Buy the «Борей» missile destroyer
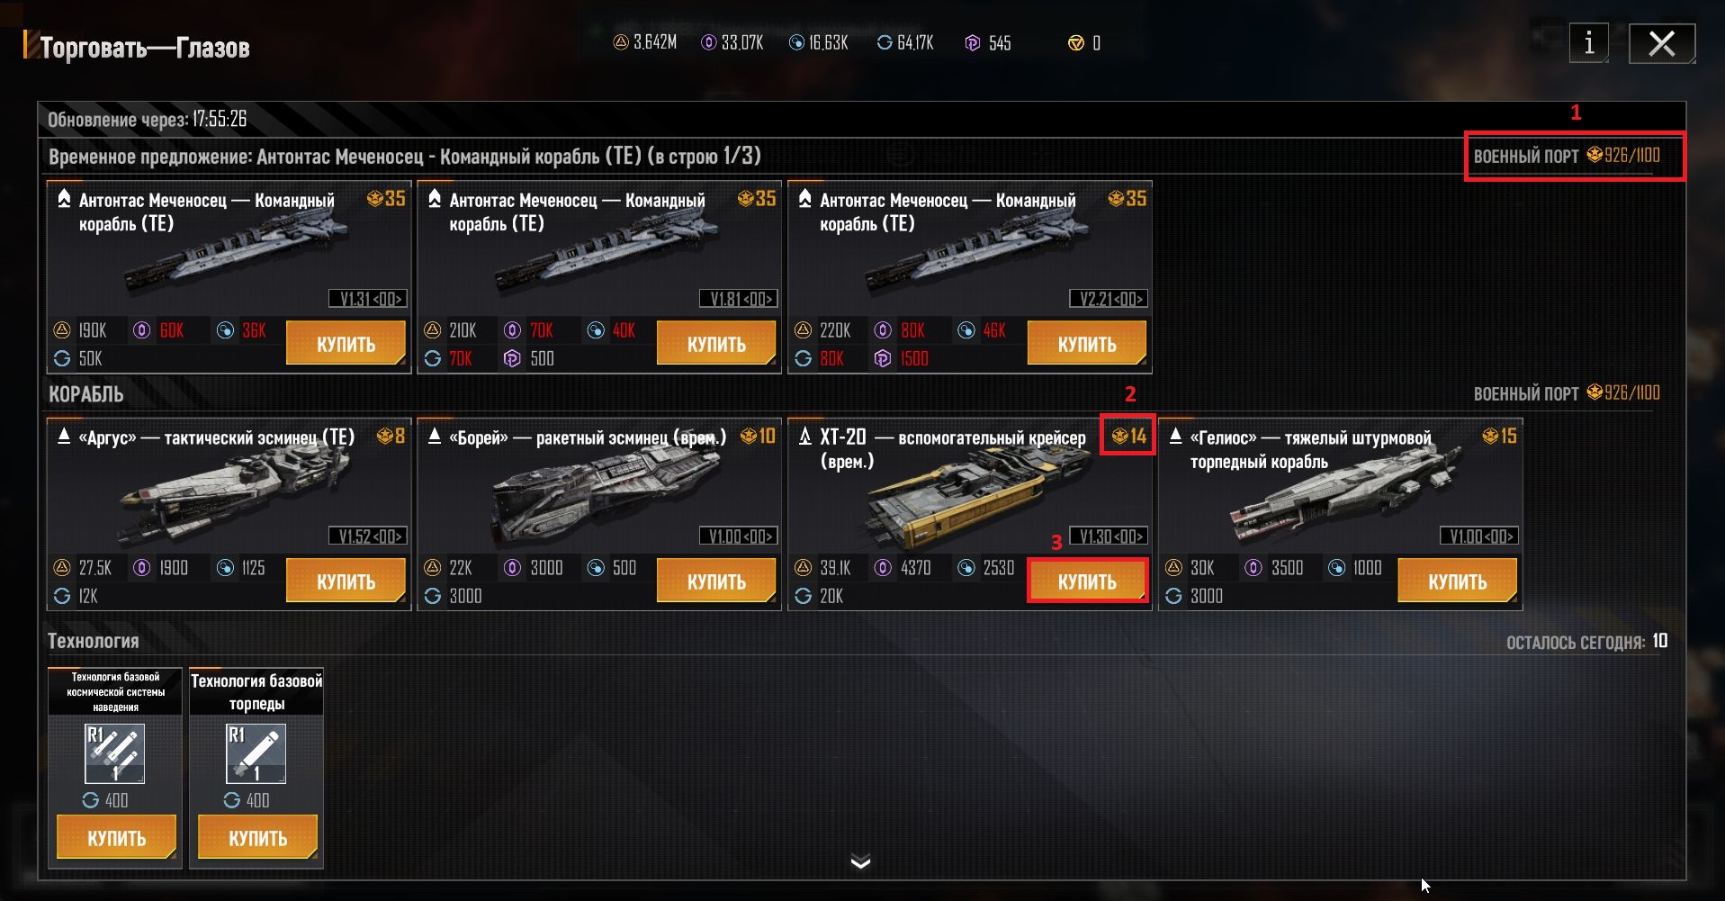 [x=716, y=581]
